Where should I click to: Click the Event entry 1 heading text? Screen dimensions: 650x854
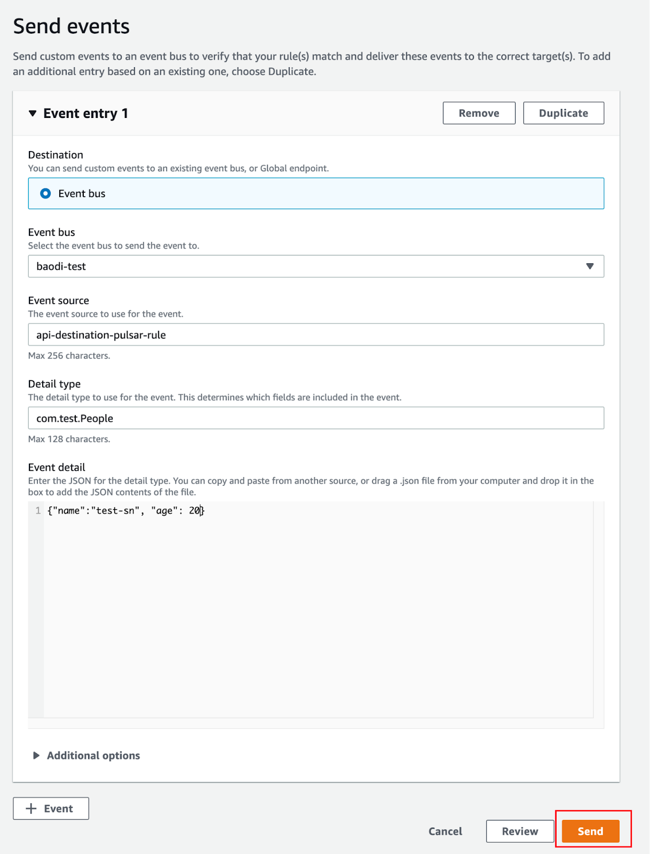click(x=85, y=113)
